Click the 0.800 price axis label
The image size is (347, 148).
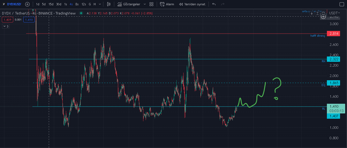(334, 138)
